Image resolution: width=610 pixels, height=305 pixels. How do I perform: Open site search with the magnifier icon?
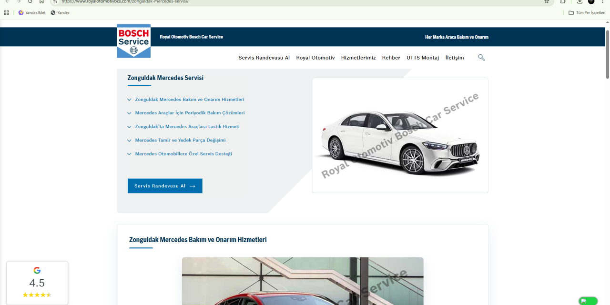[x=481, y=57]
